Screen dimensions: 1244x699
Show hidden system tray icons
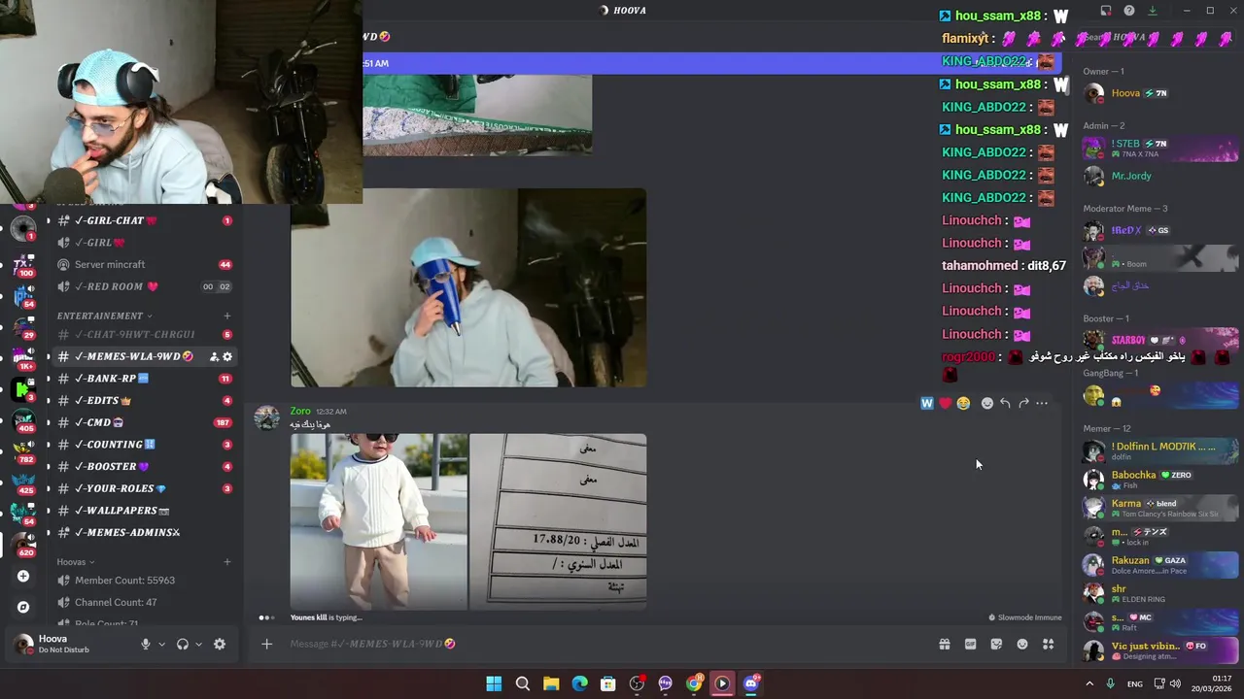pos(1088,683)
